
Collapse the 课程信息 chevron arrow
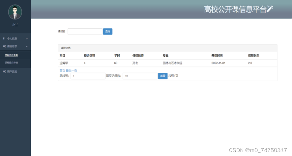[27, 46]
